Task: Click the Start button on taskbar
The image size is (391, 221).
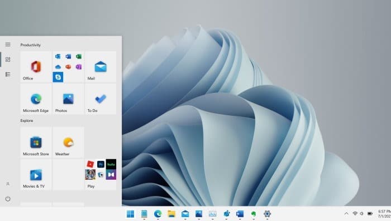Action: pyautogui.click(x=130, y=214)
